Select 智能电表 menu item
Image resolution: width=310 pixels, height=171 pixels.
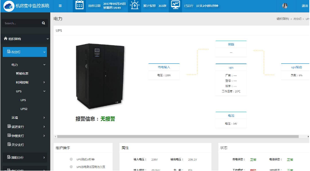(22, 73)
